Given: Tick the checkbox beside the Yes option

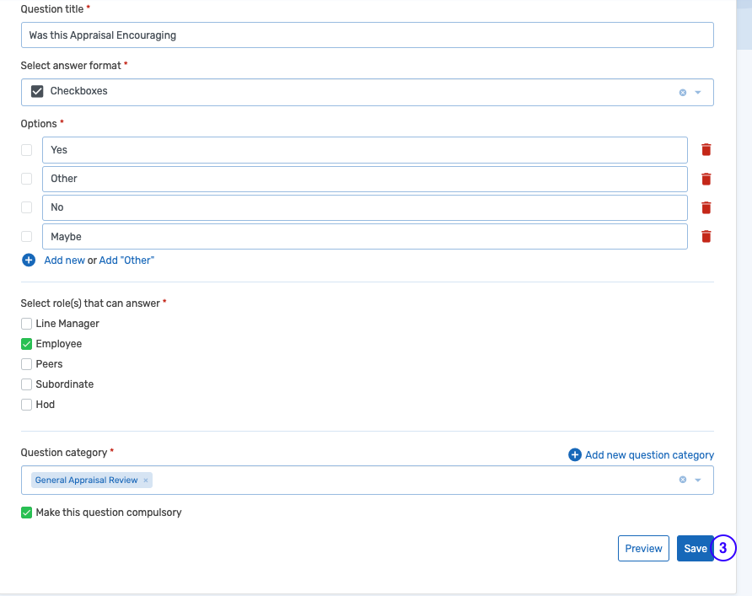Looking at the screenshot, I should tap(26, 150).
